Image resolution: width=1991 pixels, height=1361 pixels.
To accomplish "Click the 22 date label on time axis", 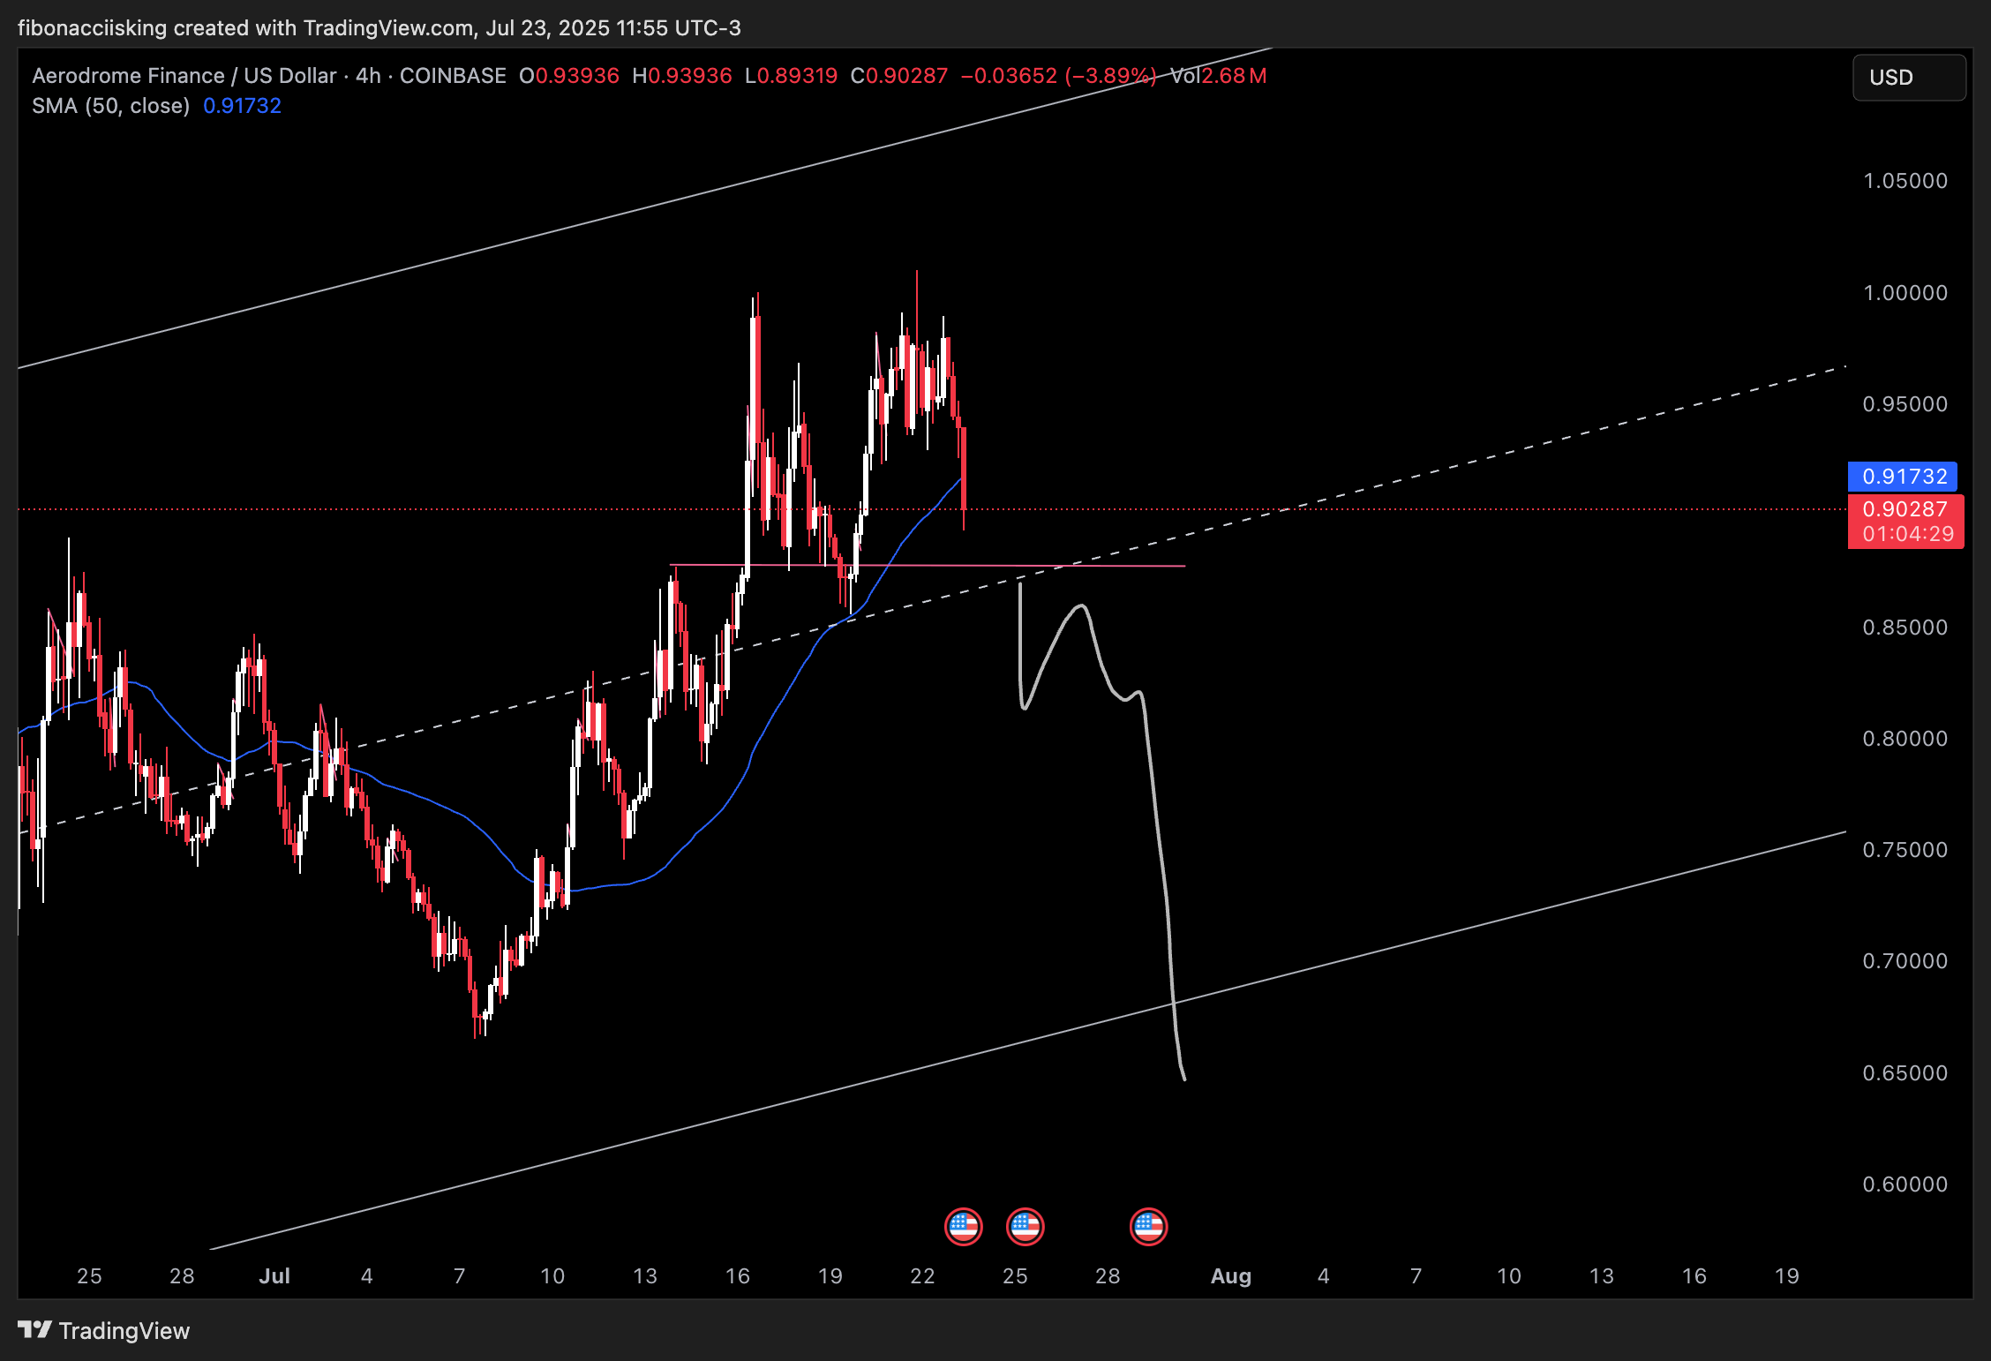I will [x=922, y=1276].
